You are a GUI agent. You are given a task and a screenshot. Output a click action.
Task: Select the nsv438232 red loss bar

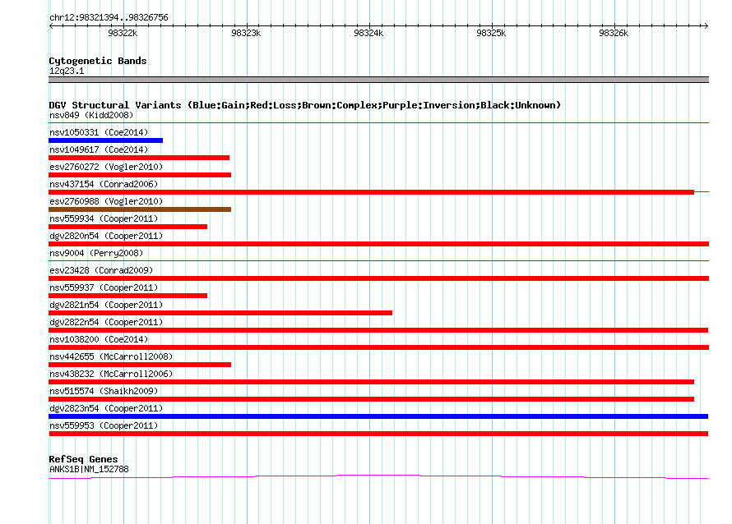(372, 382)
